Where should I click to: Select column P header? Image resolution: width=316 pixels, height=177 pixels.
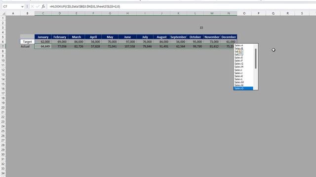pyautogui.click(x=259, y=13)
